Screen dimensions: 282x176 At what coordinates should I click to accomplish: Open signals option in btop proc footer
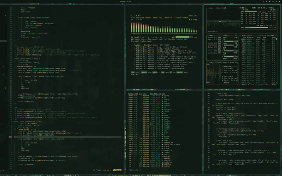261,84
